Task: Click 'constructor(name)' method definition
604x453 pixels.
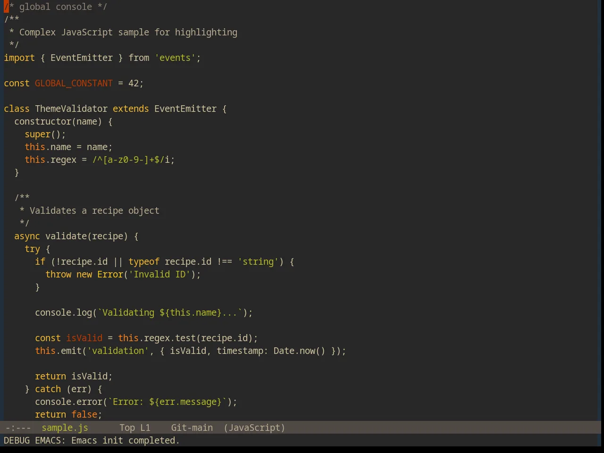Action: 58,121
